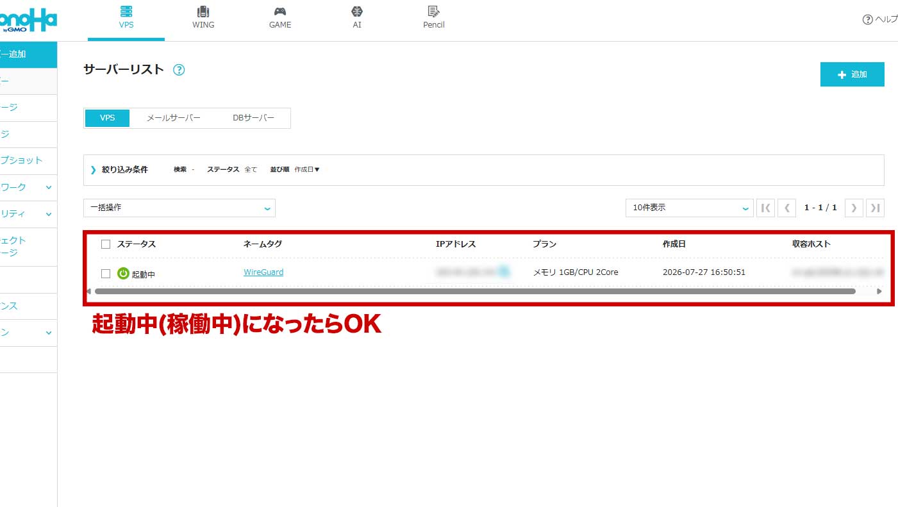Select the VPS server type tab
The height and width of the screenshot is (507, 898).
(107, 118)
